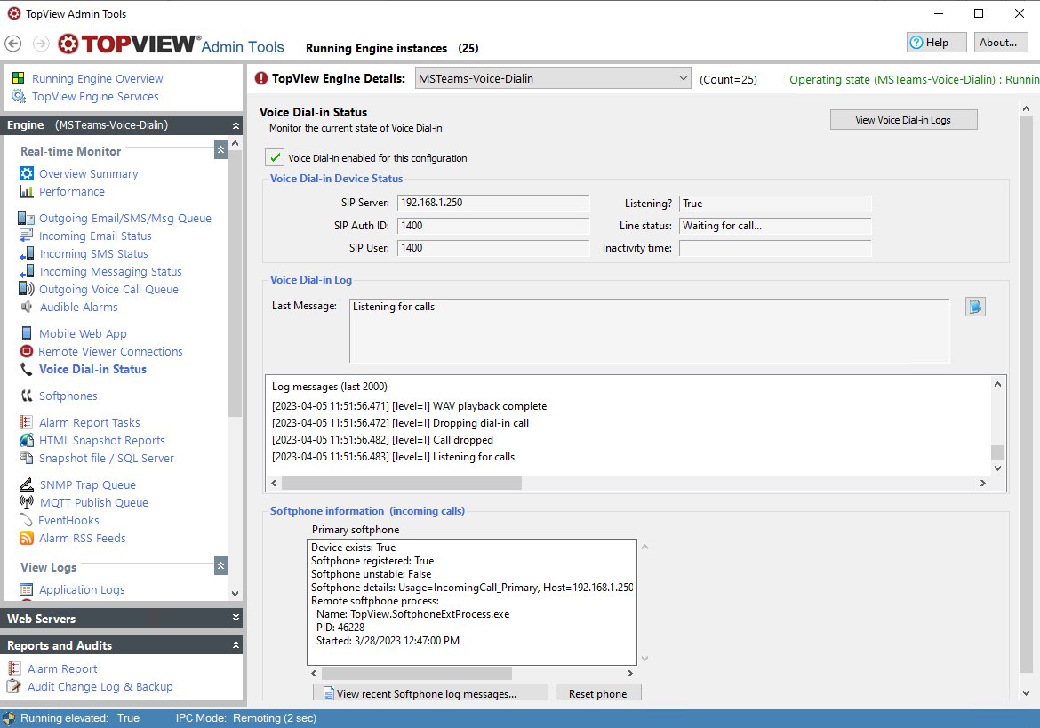Screen dimensions: 1040x728
Task: Click the Line status field
Action: pos(775,226)
